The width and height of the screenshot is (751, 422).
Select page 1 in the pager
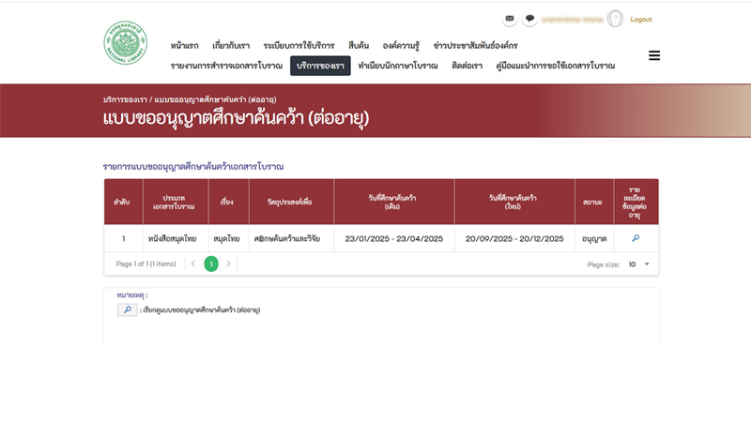(x=211, y=264)
